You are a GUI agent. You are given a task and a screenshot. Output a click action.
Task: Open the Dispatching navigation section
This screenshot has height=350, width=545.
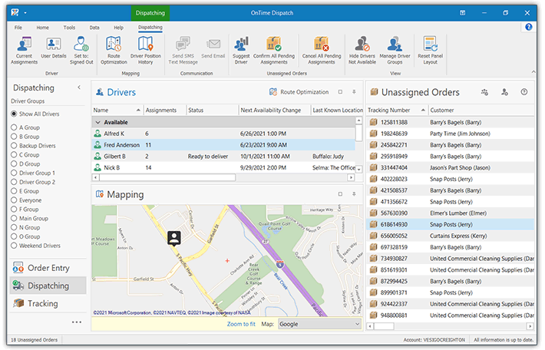tap(48, 286)
